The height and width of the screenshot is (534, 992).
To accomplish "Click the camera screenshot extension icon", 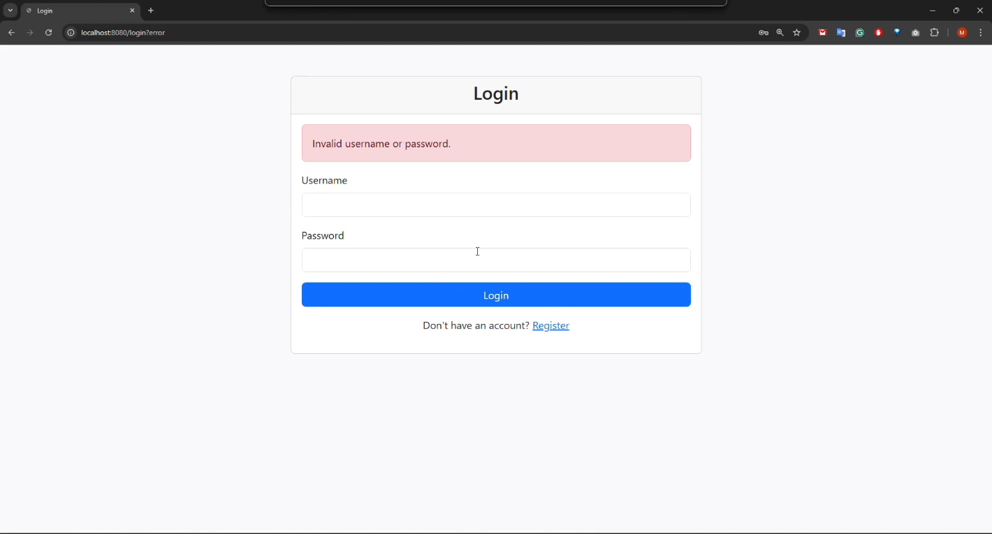I will click(916, 33).
